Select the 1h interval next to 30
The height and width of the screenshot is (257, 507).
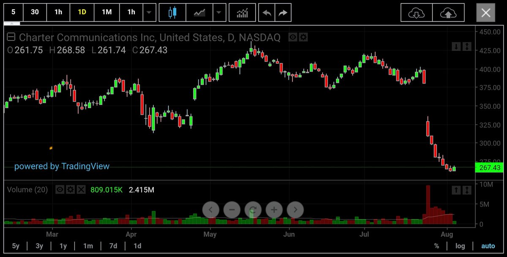coord(58,12)
